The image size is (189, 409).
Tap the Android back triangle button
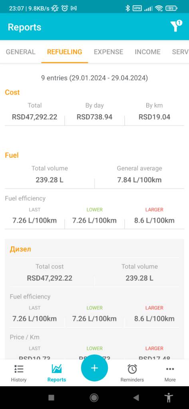coord(136,397)
